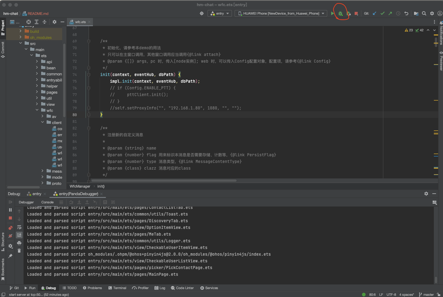Image resolution: width=443 pixels, height=297 pixels.
Task: Toggle Soft-Wrap in console
Action: 19,227
